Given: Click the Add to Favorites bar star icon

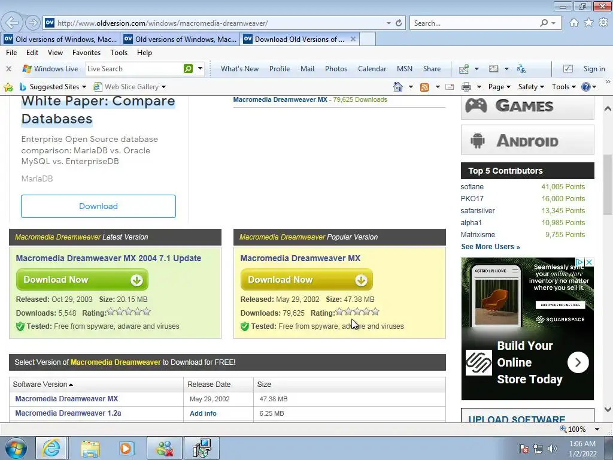Looking at the screenshot, I should (8, 87).
